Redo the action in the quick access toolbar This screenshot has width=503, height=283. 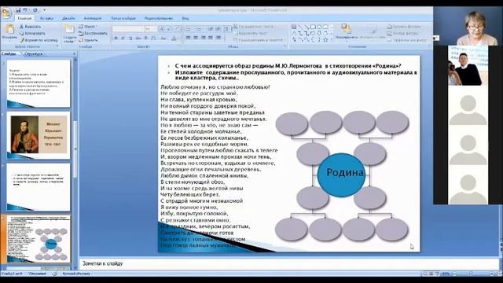click(x=35, y=10)
